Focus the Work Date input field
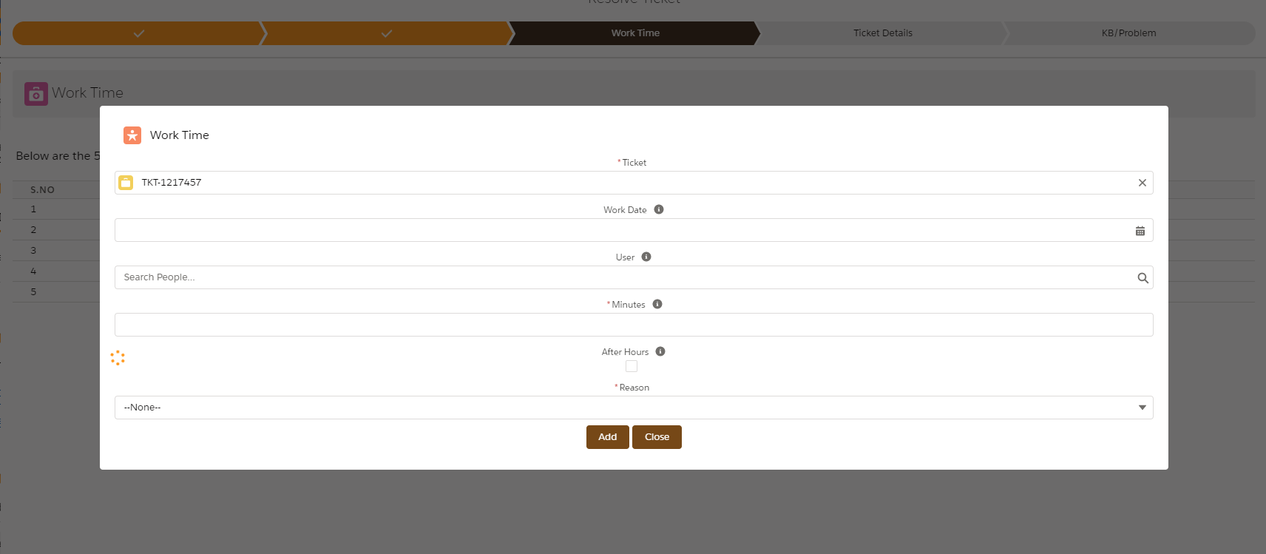This screenshot has height=554, width=1266. 634,230
